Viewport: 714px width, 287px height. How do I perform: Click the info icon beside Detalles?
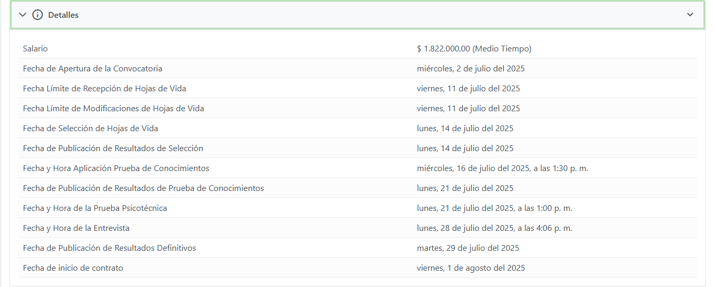(37, 15)
